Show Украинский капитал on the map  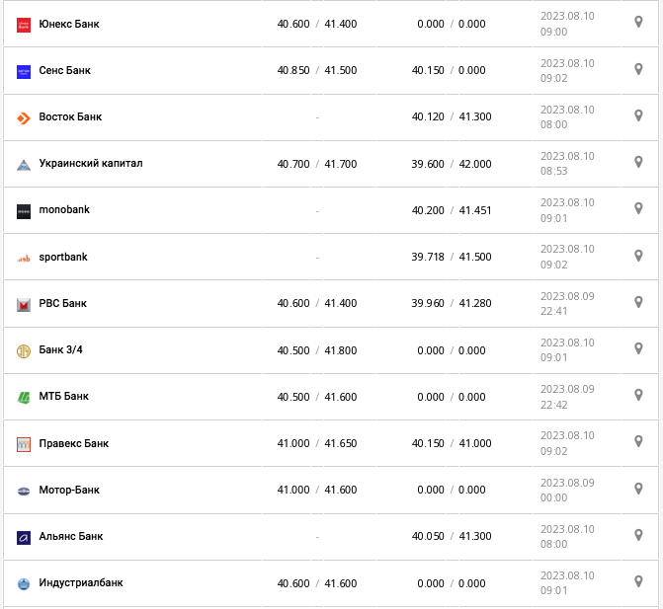[x=638, y=162]
